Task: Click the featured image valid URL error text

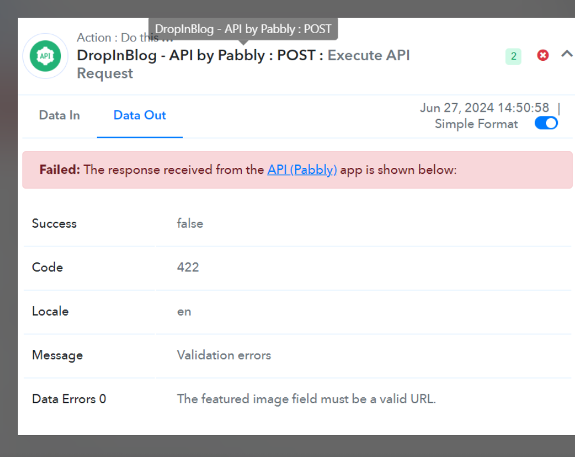Action: tap(306, 398)
